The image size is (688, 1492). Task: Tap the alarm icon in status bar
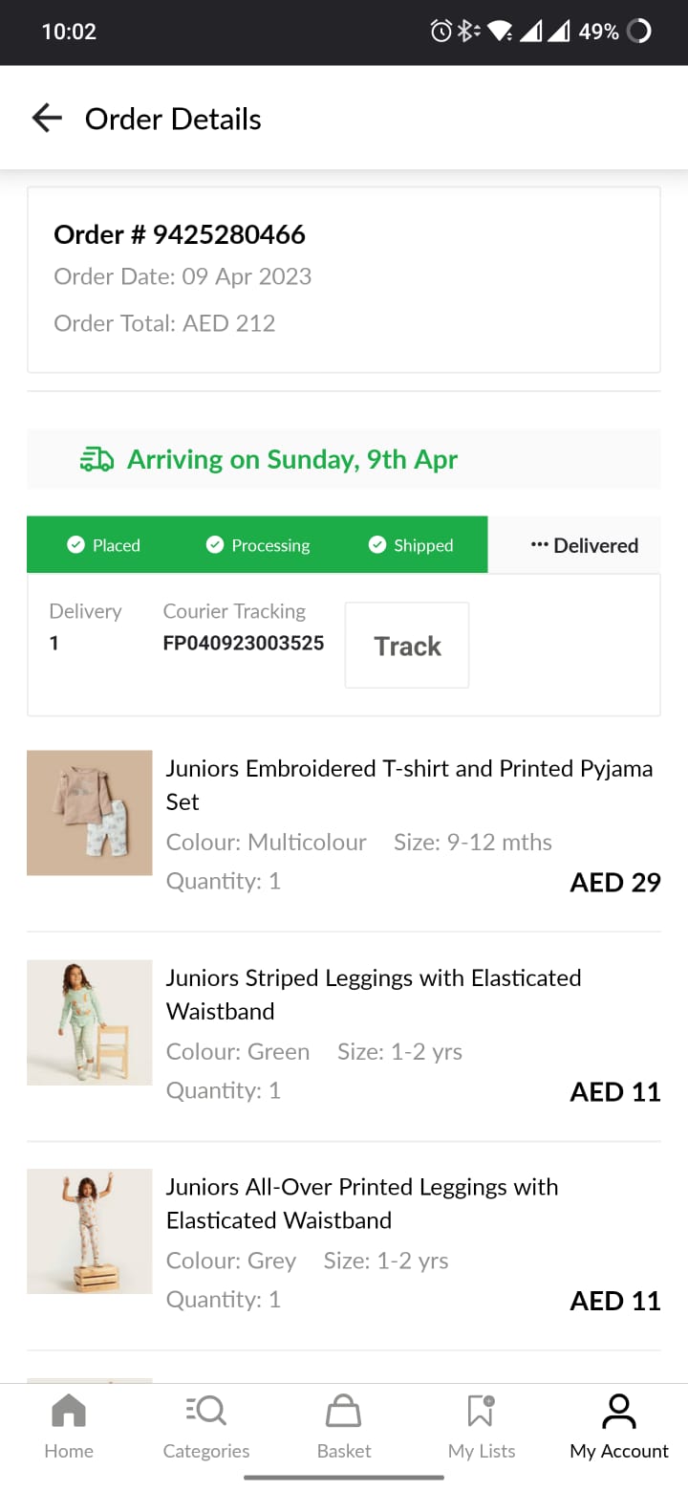pos(441,32)
